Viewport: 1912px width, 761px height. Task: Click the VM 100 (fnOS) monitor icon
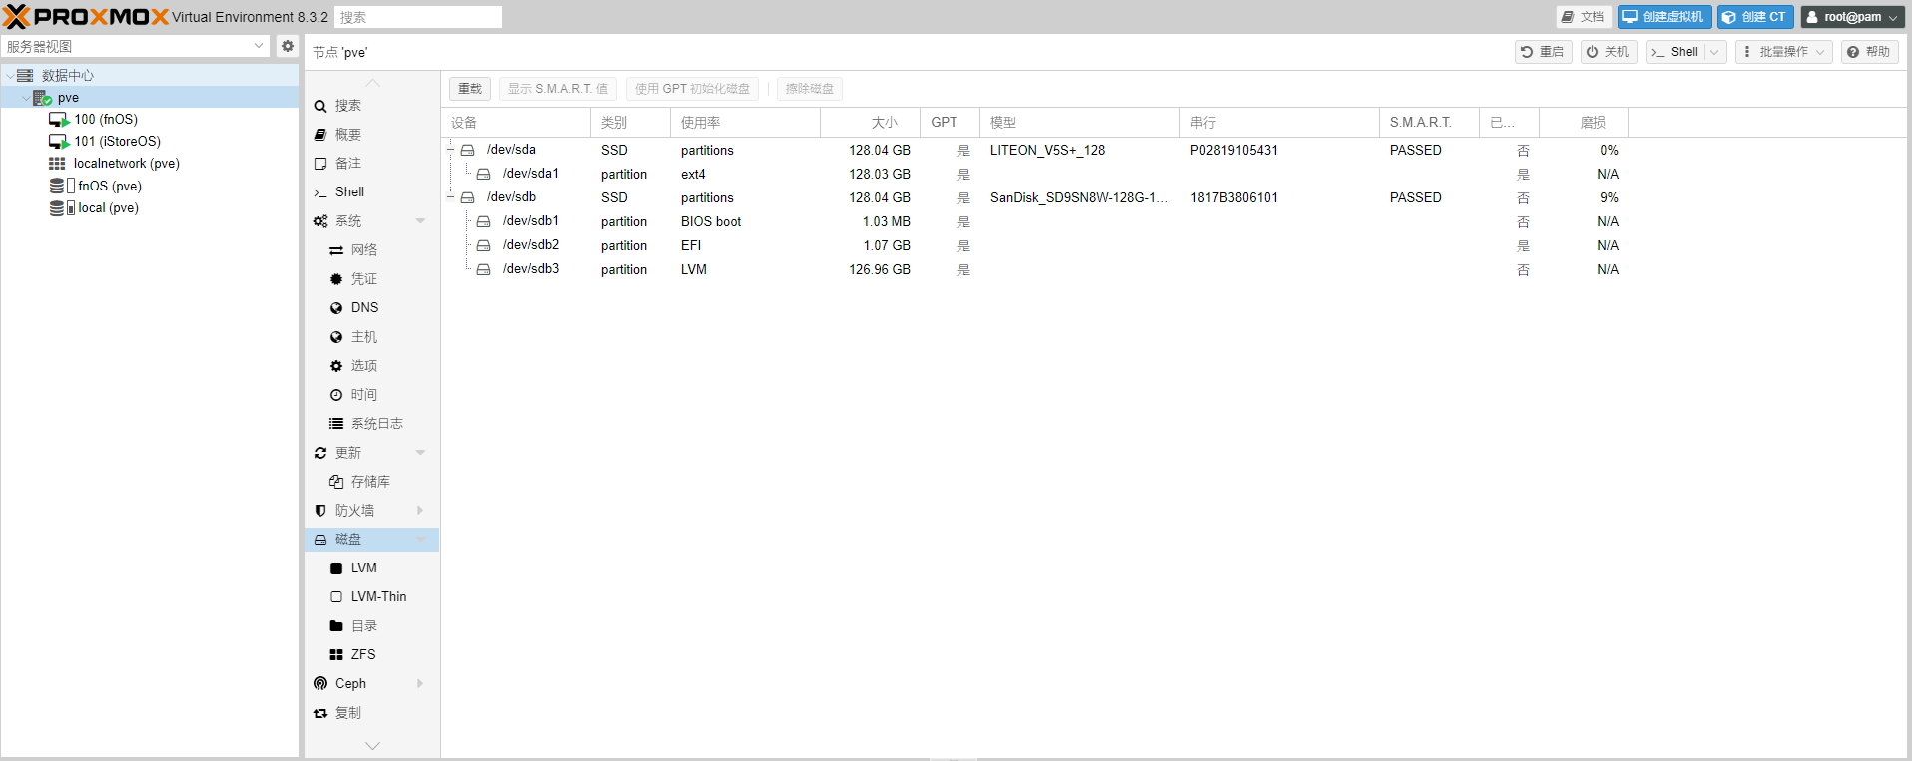tap(59, 120)
